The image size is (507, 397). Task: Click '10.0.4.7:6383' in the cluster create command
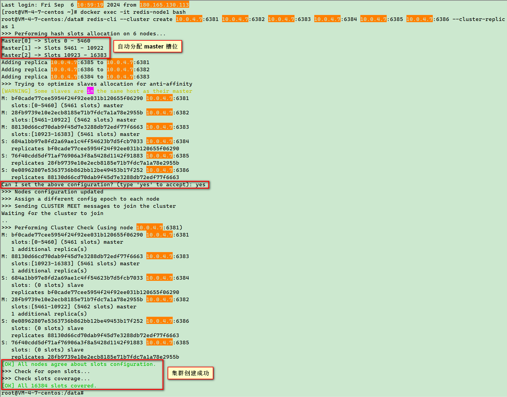pyautogui.click(x=289, y=19)
